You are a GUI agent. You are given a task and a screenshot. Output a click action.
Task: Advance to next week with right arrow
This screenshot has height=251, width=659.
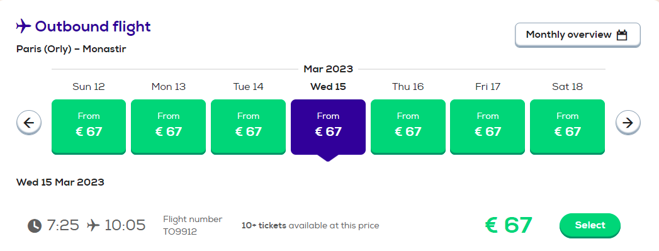click(x=628, y=123)
